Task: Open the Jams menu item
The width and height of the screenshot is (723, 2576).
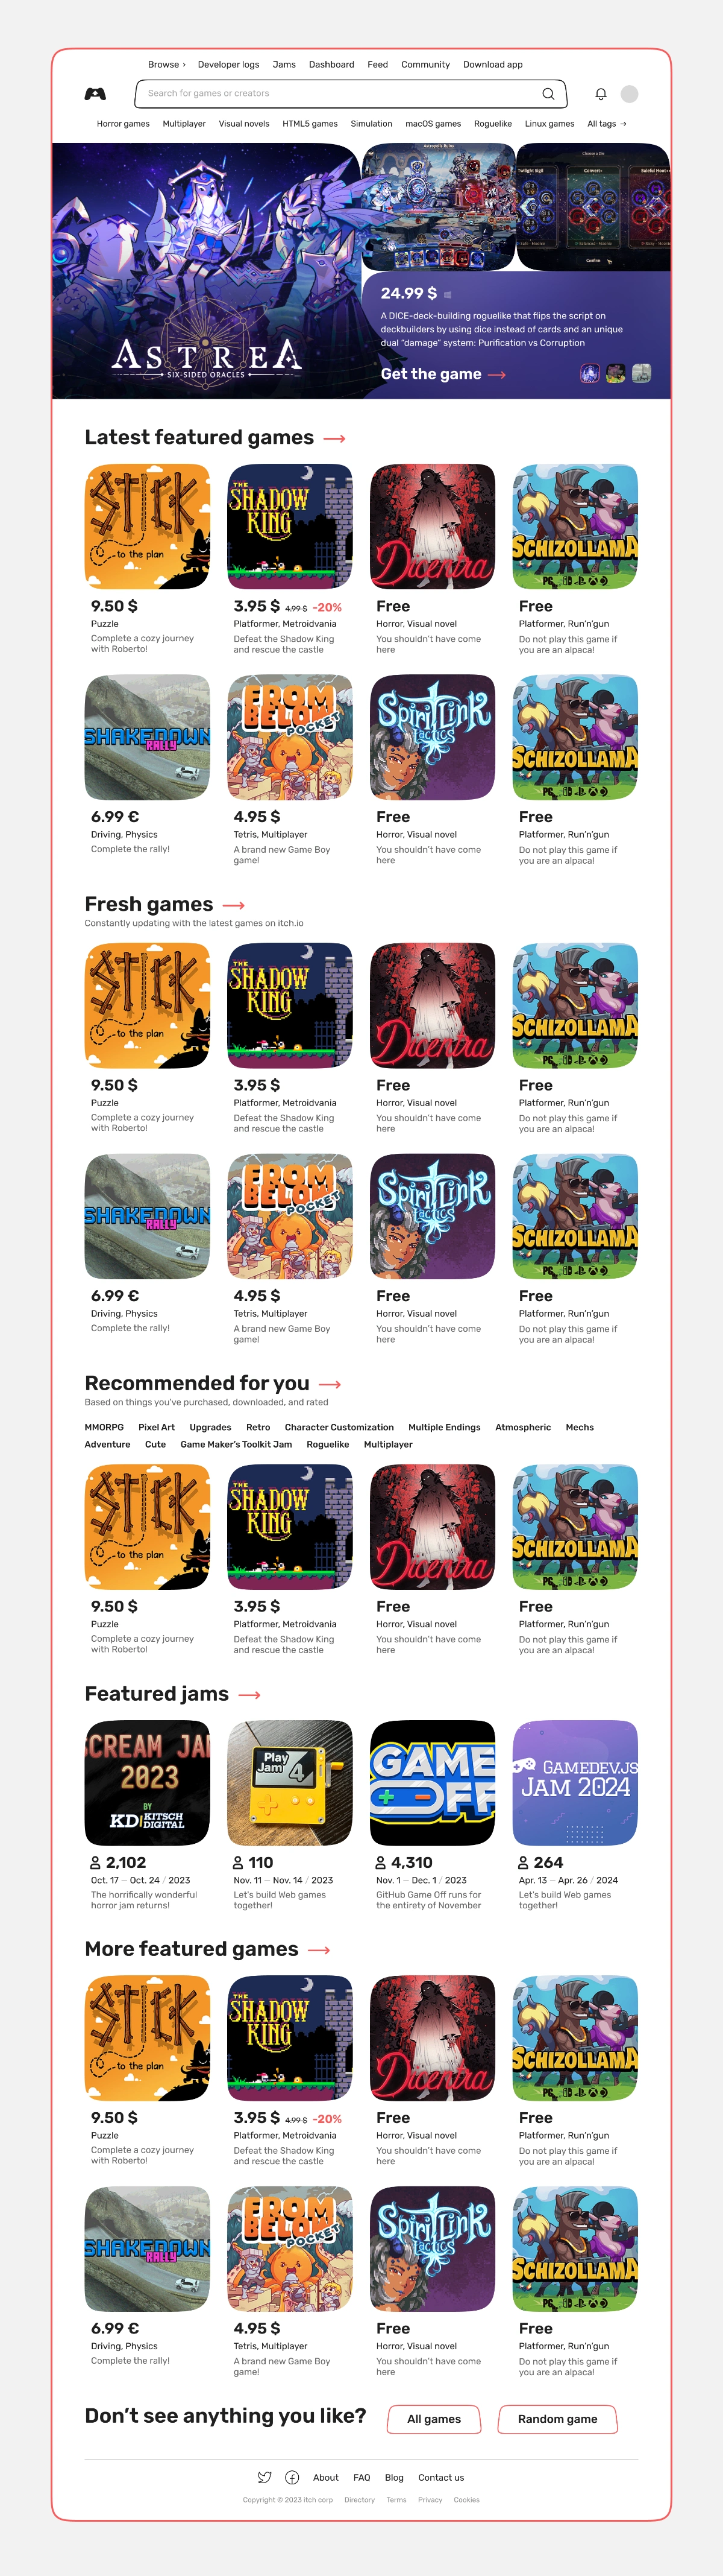Action: coord(284,64)
